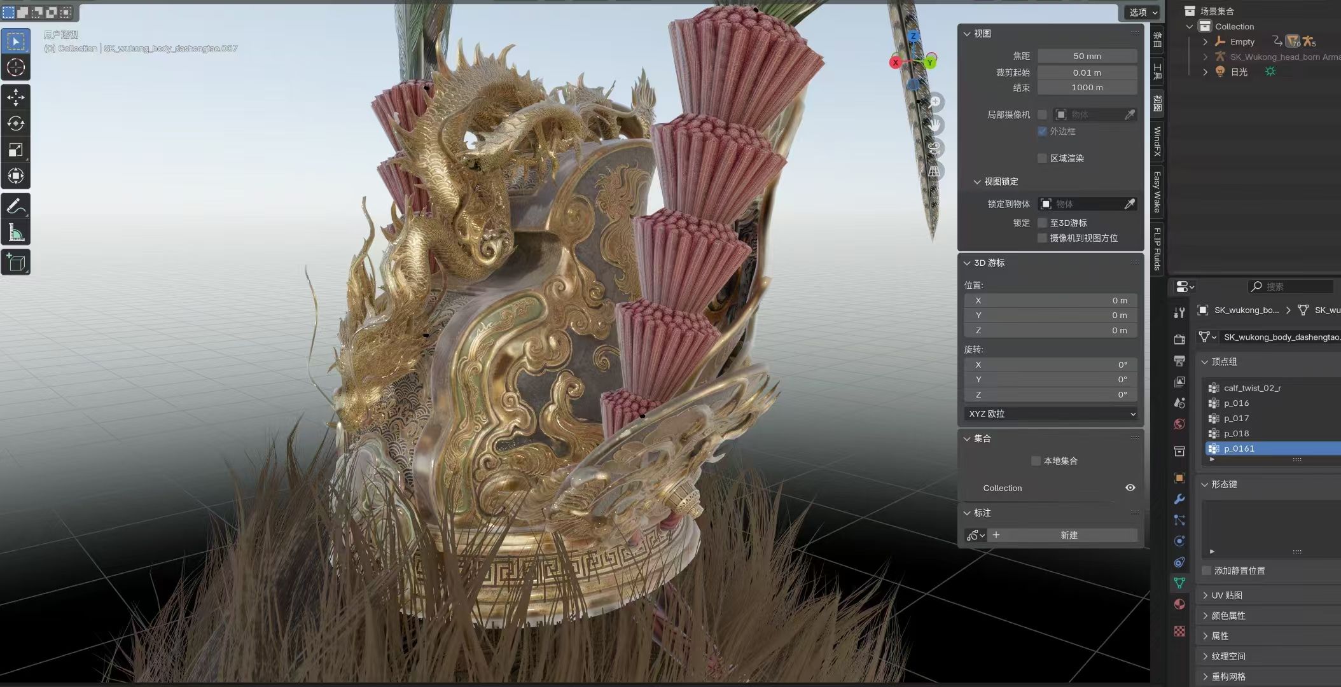1341x687 pixels.
Task: Switch perspective/orthographic via grid icon
Action: [x=935, y=171]
